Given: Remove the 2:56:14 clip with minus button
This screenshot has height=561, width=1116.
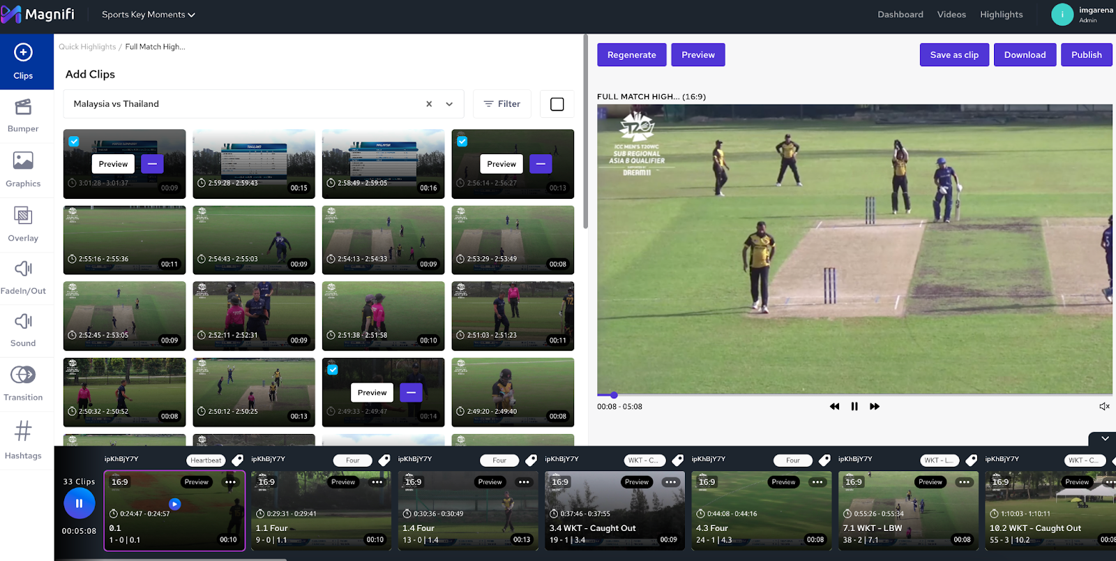Looking at the screenshot, I should [541, 164].
